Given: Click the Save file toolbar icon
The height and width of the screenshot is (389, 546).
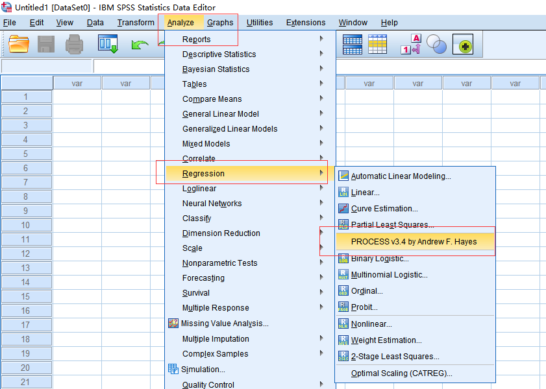Looking at the screenshot, I should [46, 45].
